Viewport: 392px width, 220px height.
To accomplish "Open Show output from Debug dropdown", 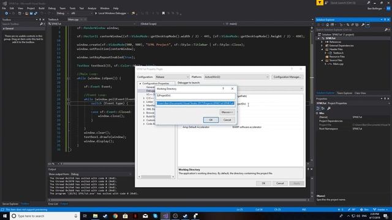I will coord(101,174).
